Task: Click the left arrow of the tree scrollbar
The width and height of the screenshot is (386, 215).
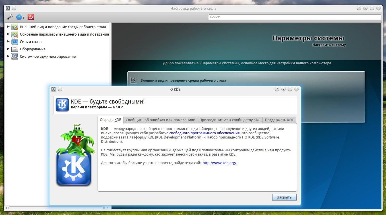Action: click(x=6, y=208)
